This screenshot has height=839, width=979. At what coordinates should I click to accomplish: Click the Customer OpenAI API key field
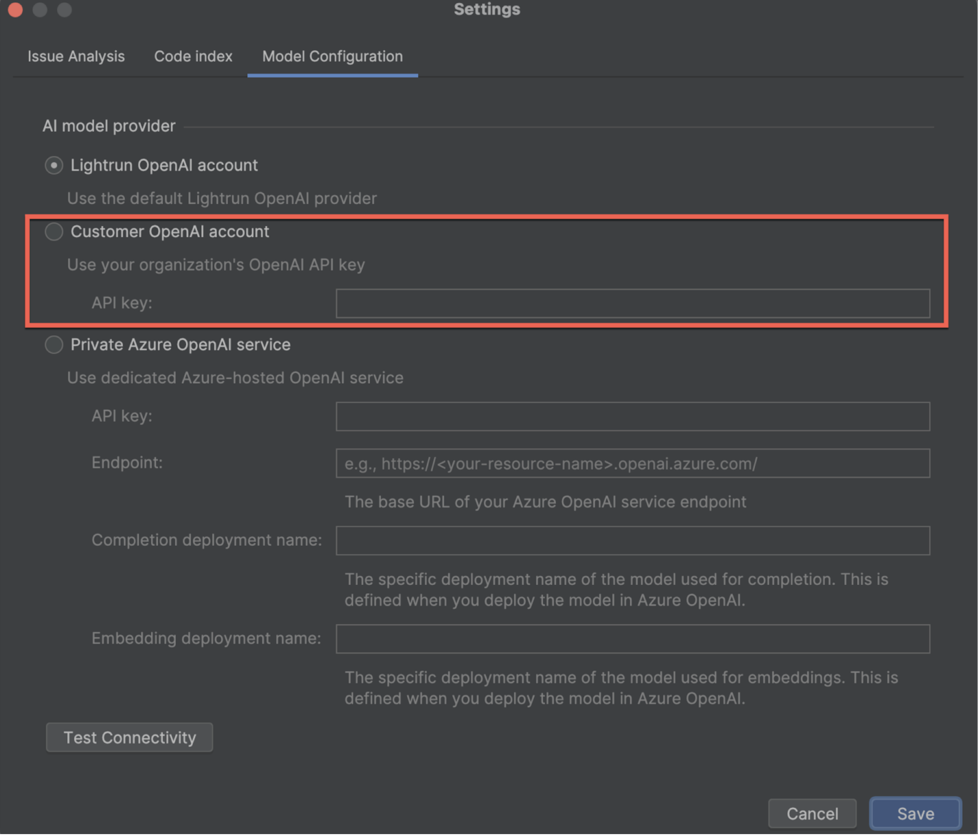(x=632, y=303)
